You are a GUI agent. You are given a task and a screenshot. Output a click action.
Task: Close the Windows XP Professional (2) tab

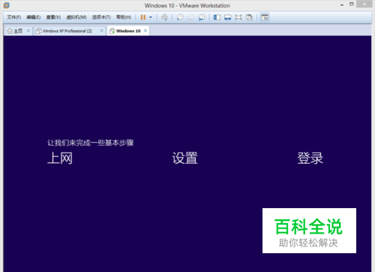pyautogui.click(x=101, y=31)
